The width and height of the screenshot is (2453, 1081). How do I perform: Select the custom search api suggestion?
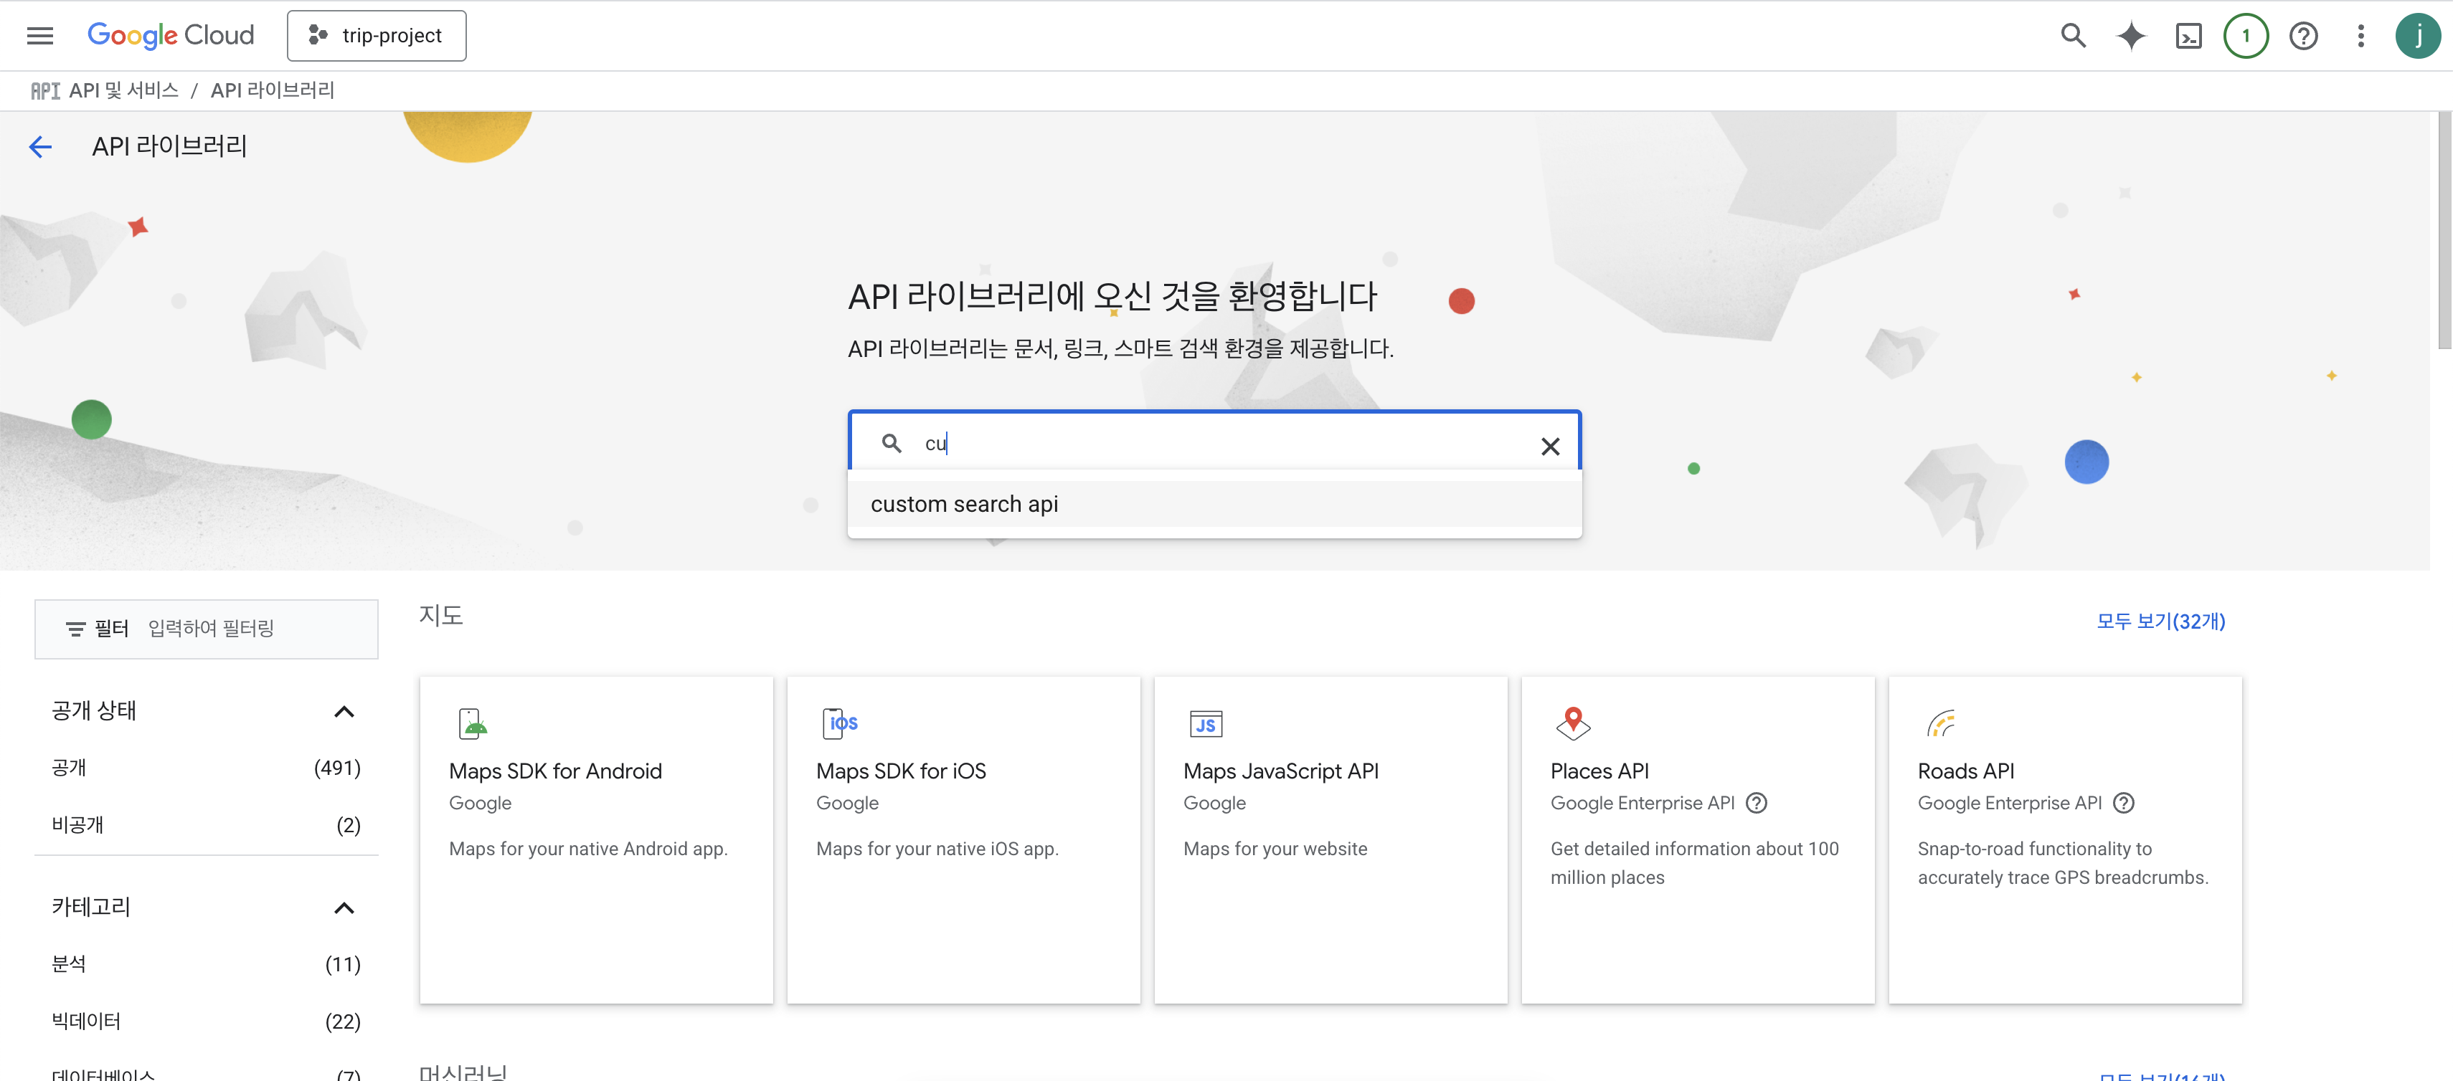(x=964, y=505)
